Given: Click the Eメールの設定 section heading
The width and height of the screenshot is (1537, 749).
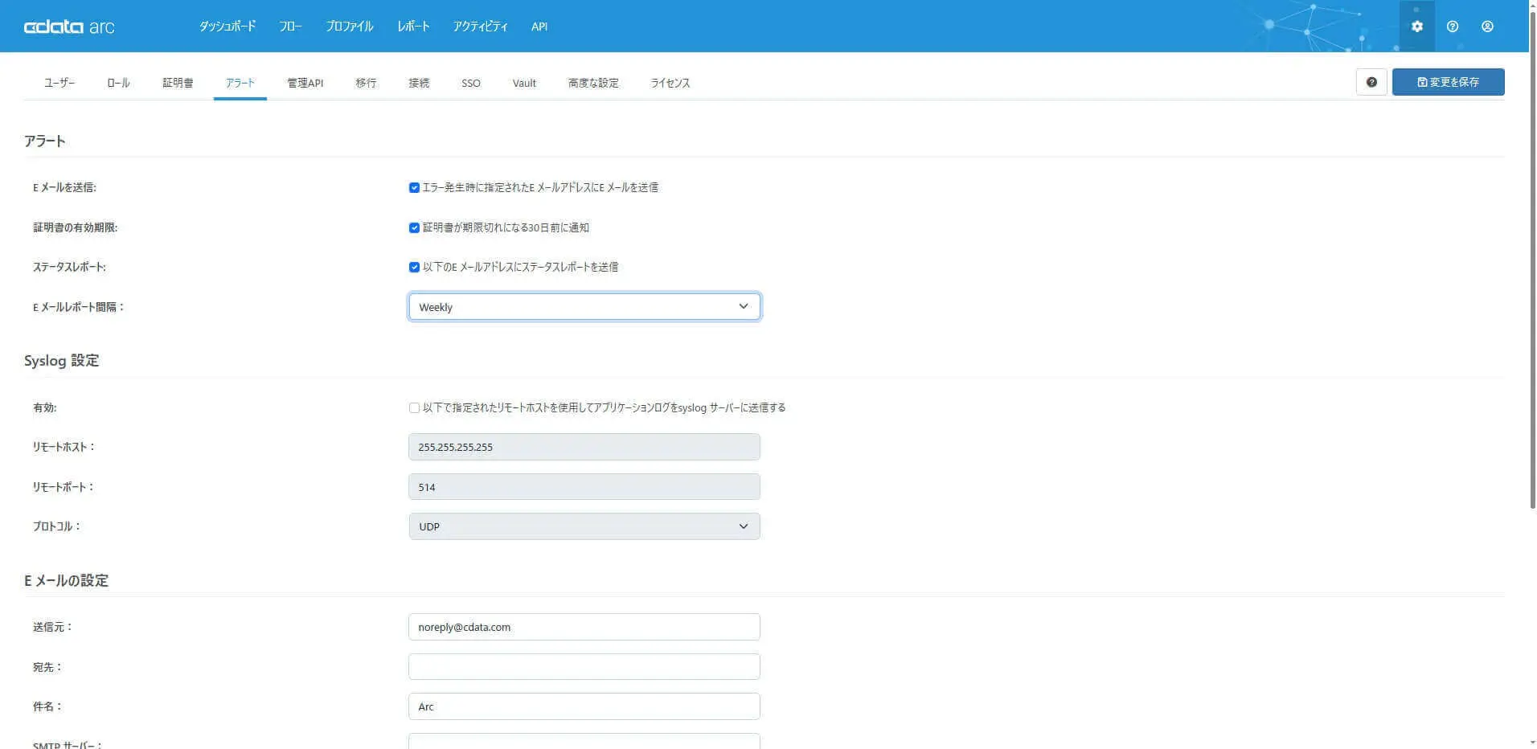Looking at the screenshot, I should [66, 580].
